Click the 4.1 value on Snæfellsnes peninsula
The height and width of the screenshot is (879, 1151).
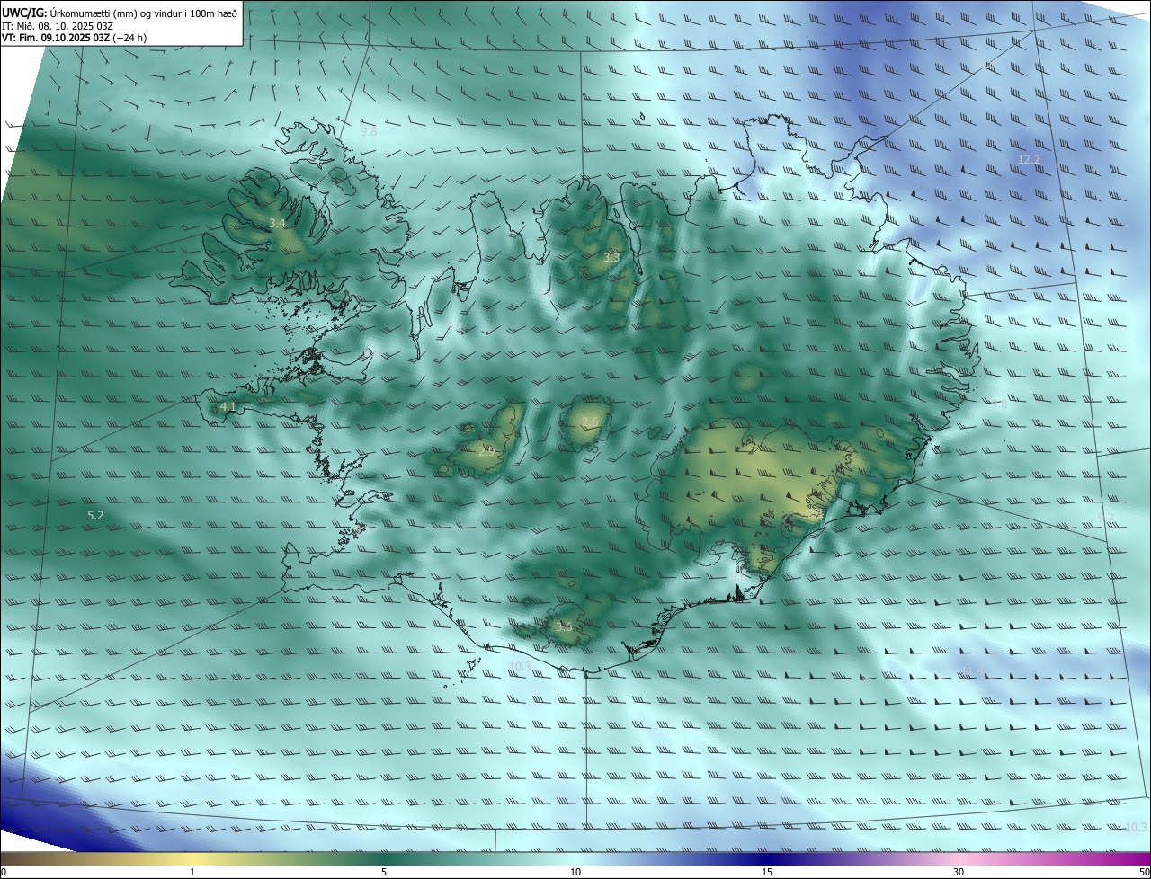pos(228,407)
